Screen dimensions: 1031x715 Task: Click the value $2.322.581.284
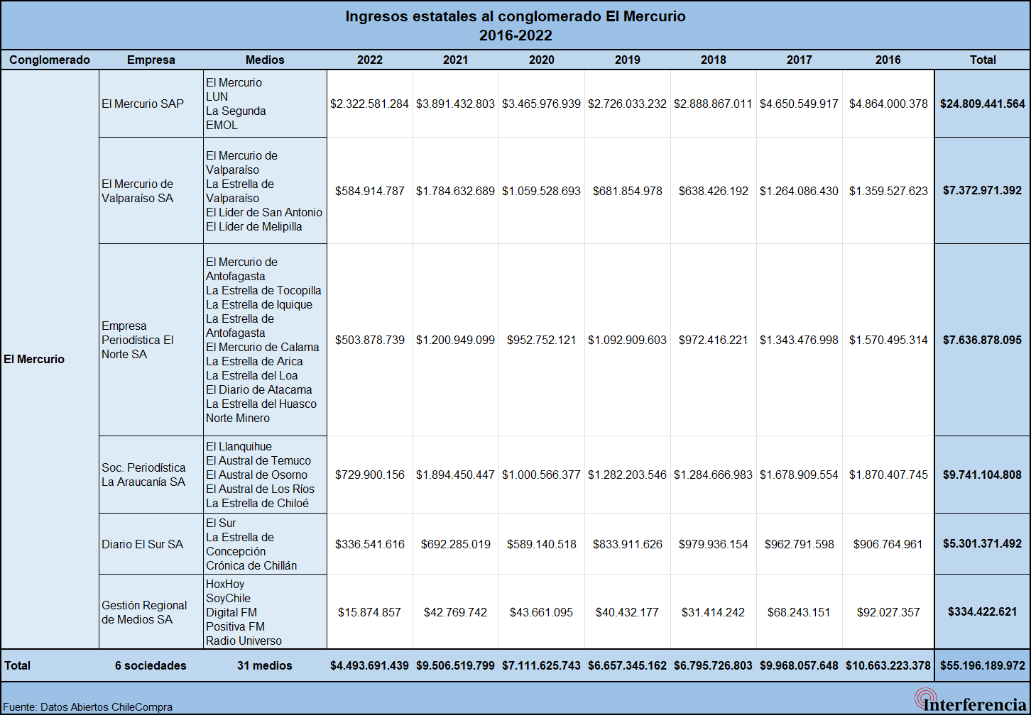pos(369,104)
